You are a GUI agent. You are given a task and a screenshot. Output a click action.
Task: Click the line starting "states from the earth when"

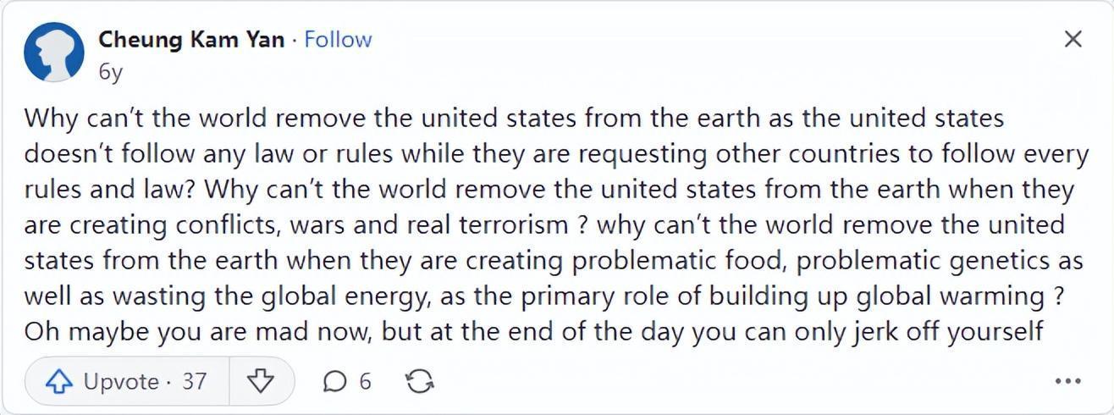[553, 260]
